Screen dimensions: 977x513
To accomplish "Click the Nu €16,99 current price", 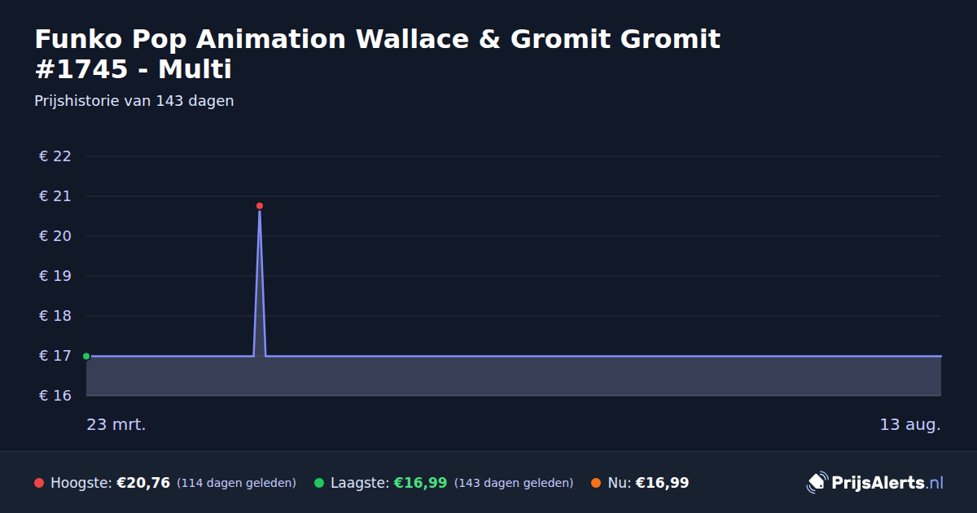I will pyautogui.click(x=662, y=483).
